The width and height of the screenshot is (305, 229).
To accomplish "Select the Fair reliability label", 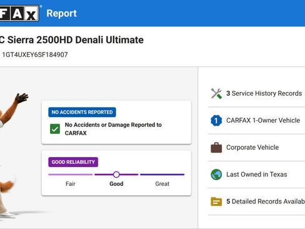I will click(x=71, y=184).
